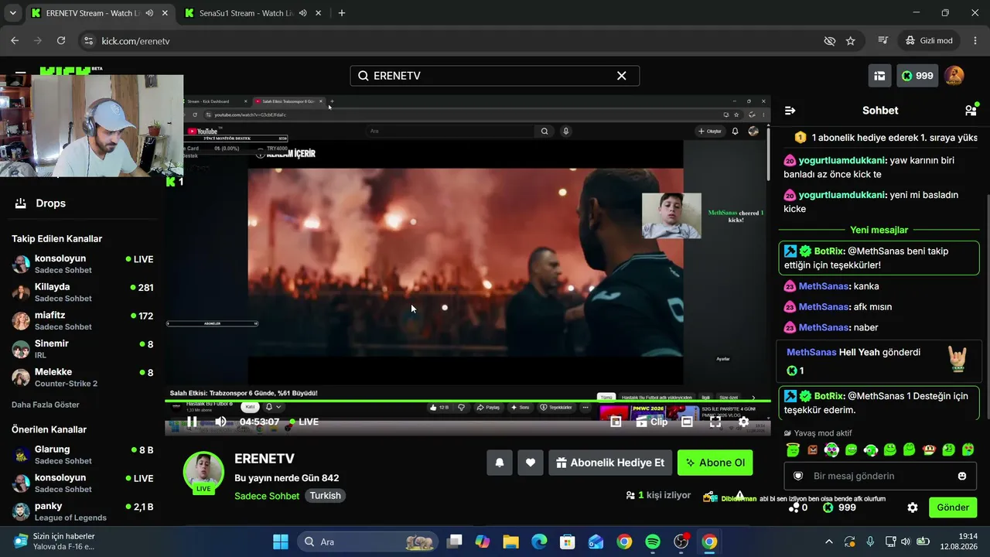The image size is (990, 557).
Task: Open the emoji picker in chat input
Action: click(962, 476)
